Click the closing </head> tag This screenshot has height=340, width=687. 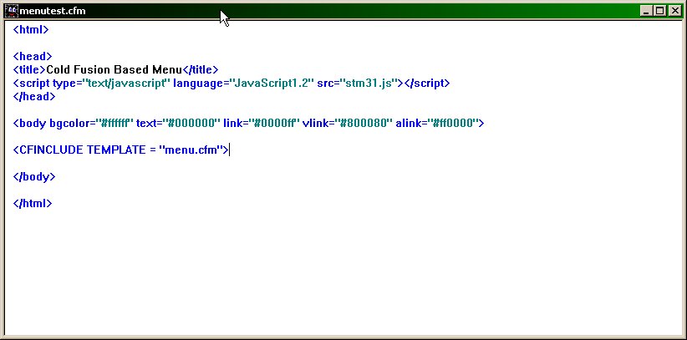34,97
